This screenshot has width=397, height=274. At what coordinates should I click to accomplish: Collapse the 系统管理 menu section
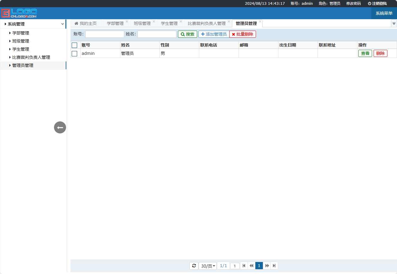33,24
